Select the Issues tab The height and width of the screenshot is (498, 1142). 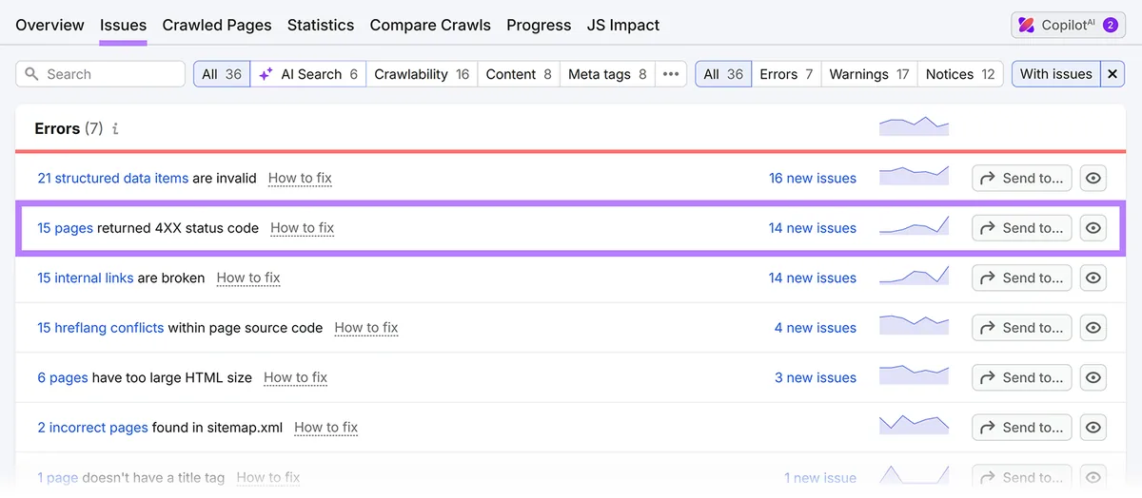[123, 25]
